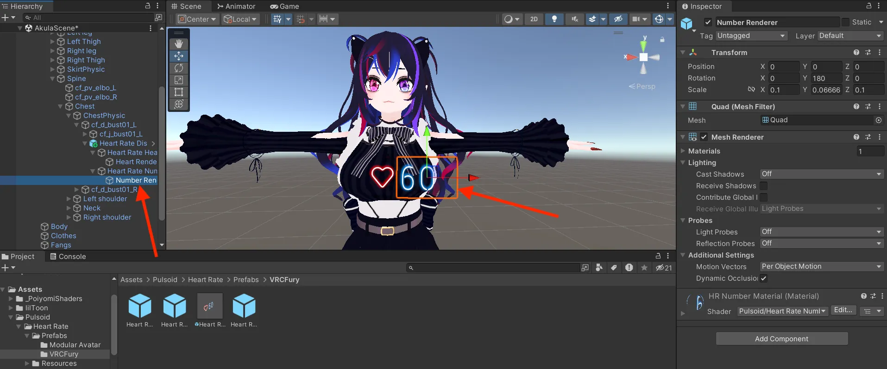This screenshot has height=369, width=887.
Task: Switch to the Animator tab
Action: (x=236, y=6)
